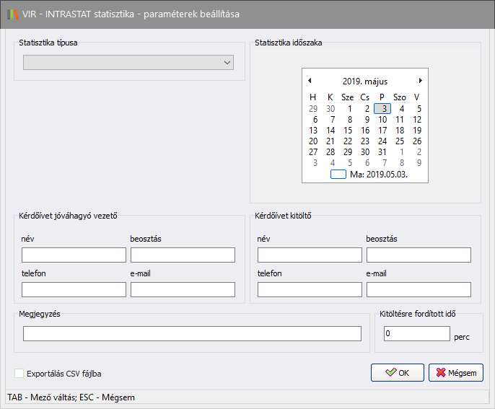This screenshot has height=409, width=495.
Task: Select highlighted date May 3
Action: coord(382,109)
